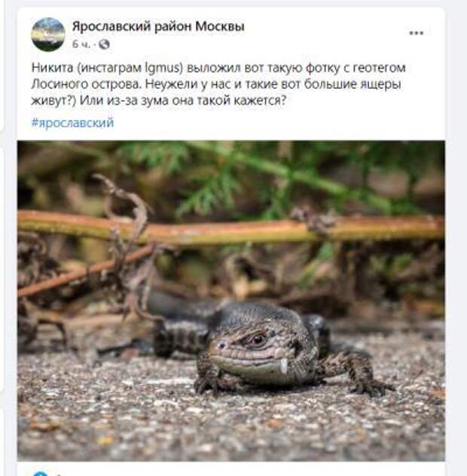Image resolution: width=467 pixels, height=476 pixels.
Task: Open the lizard photo in viewer
Action: 231,301
